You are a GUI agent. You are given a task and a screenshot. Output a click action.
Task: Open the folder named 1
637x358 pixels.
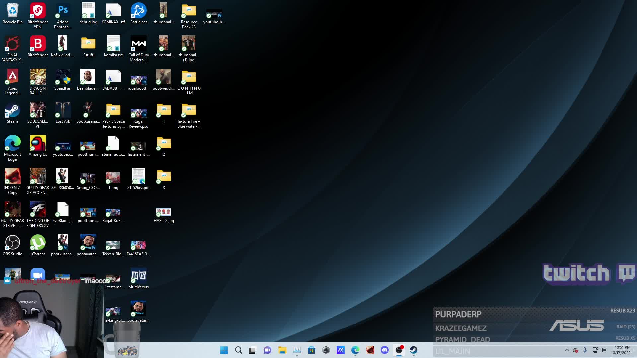[x=164, y=113]
